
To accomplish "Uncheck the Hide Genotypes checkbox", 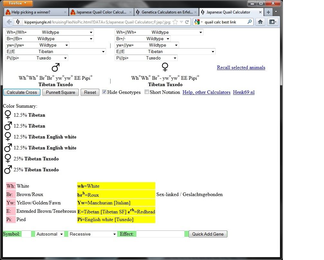I will (104, 92).
